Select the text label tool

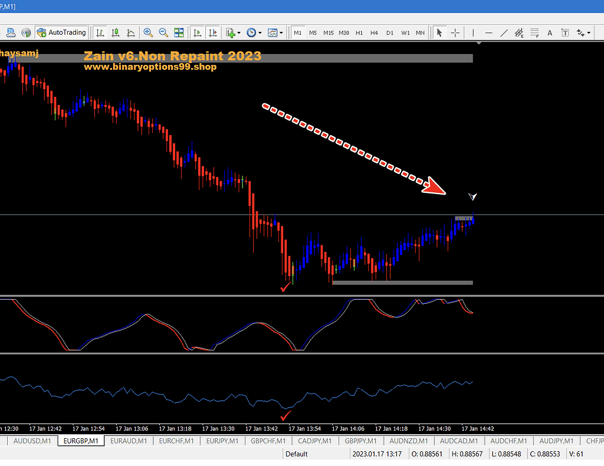[565, 32]
